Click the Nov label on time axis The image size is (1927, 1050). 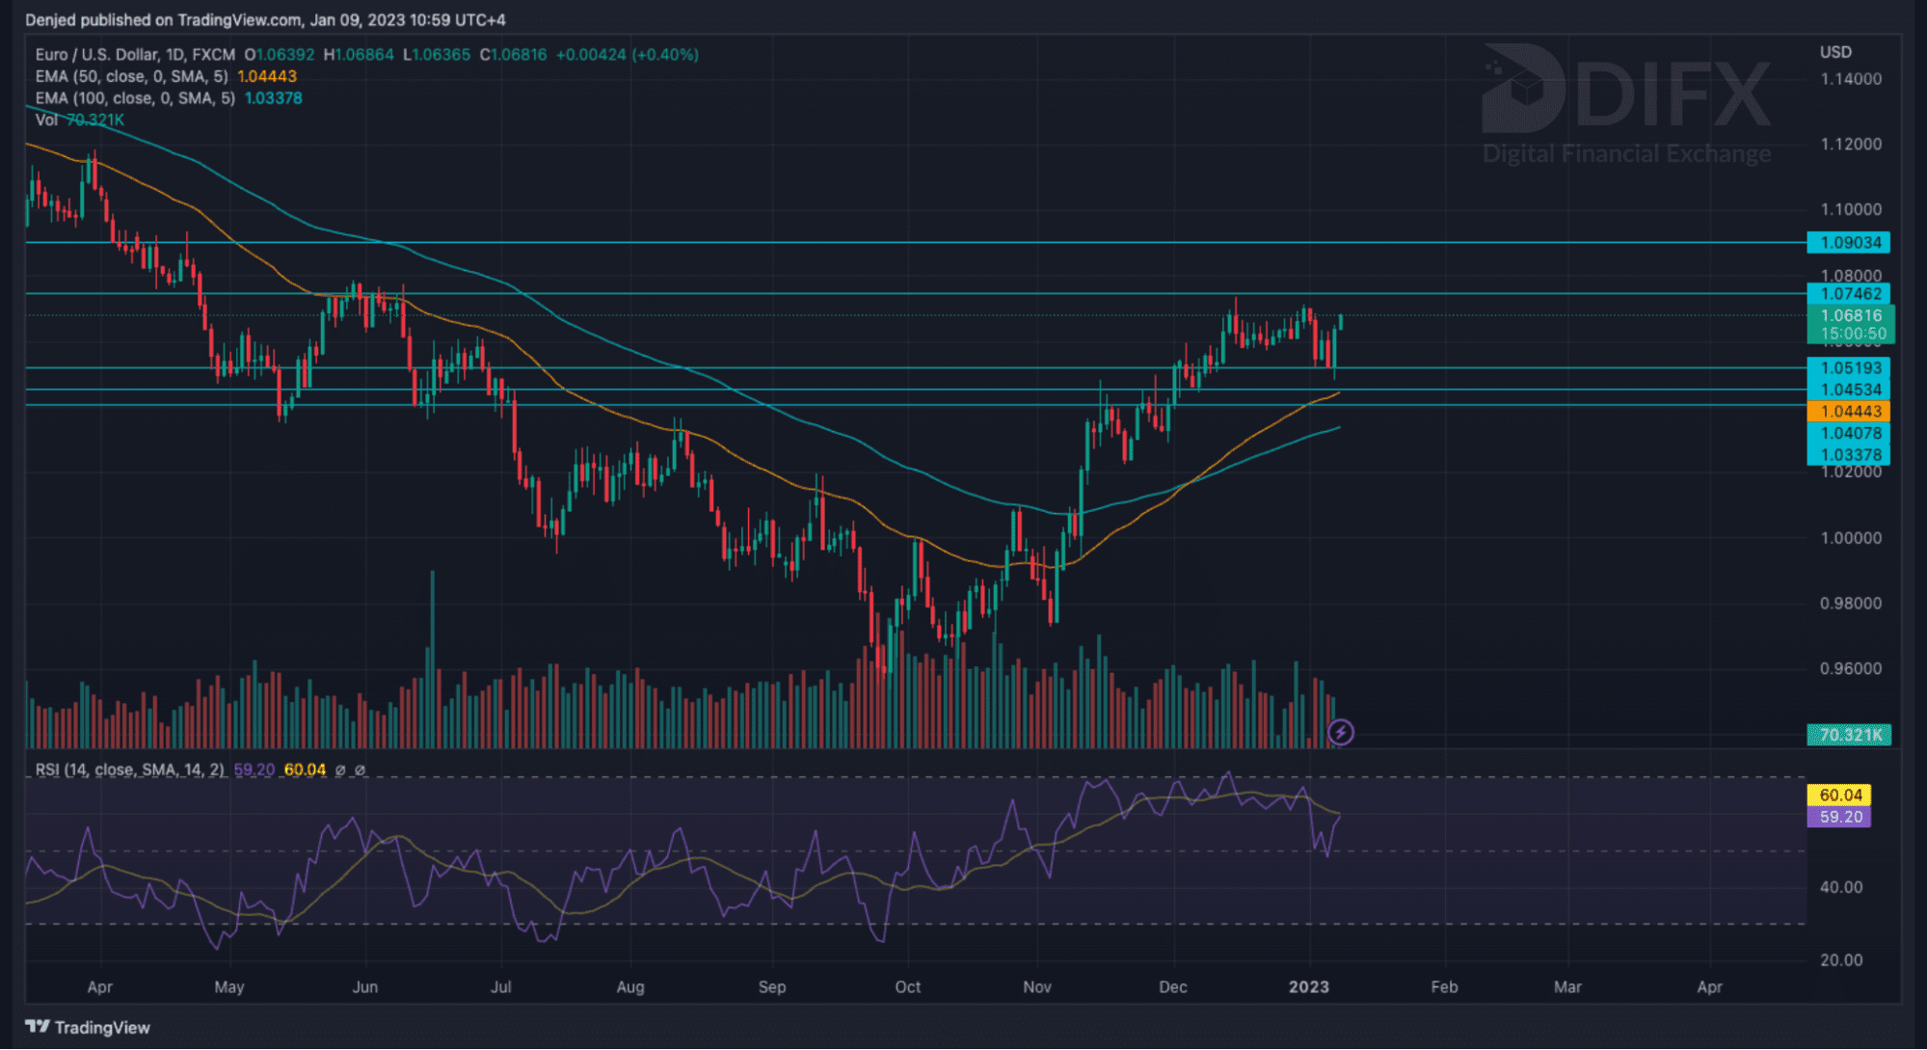click(1037, 987)
